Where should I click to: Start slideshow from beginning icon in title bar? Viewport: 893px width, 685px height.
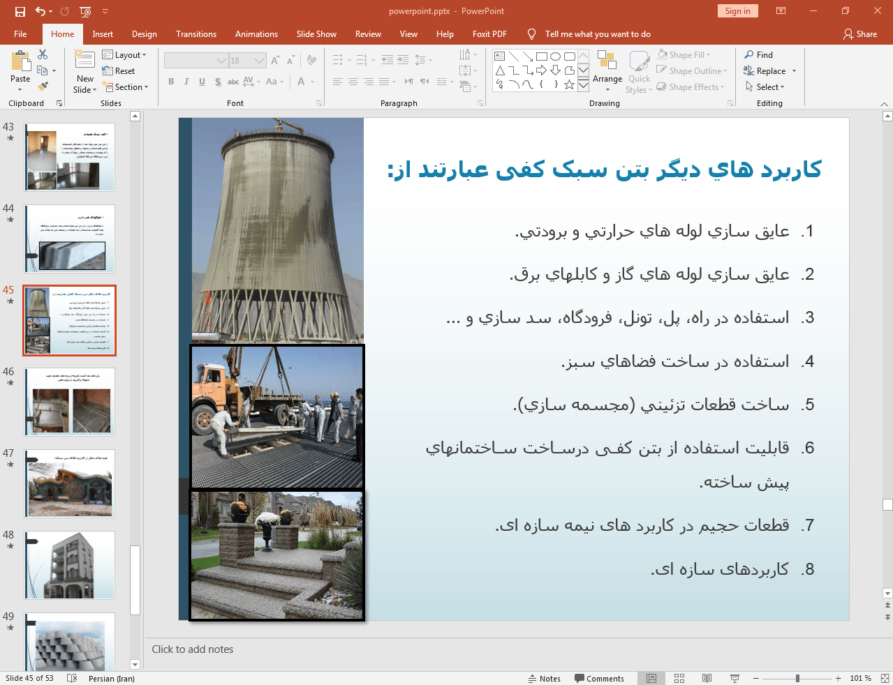pyautogui.click(x=85, y=11)
